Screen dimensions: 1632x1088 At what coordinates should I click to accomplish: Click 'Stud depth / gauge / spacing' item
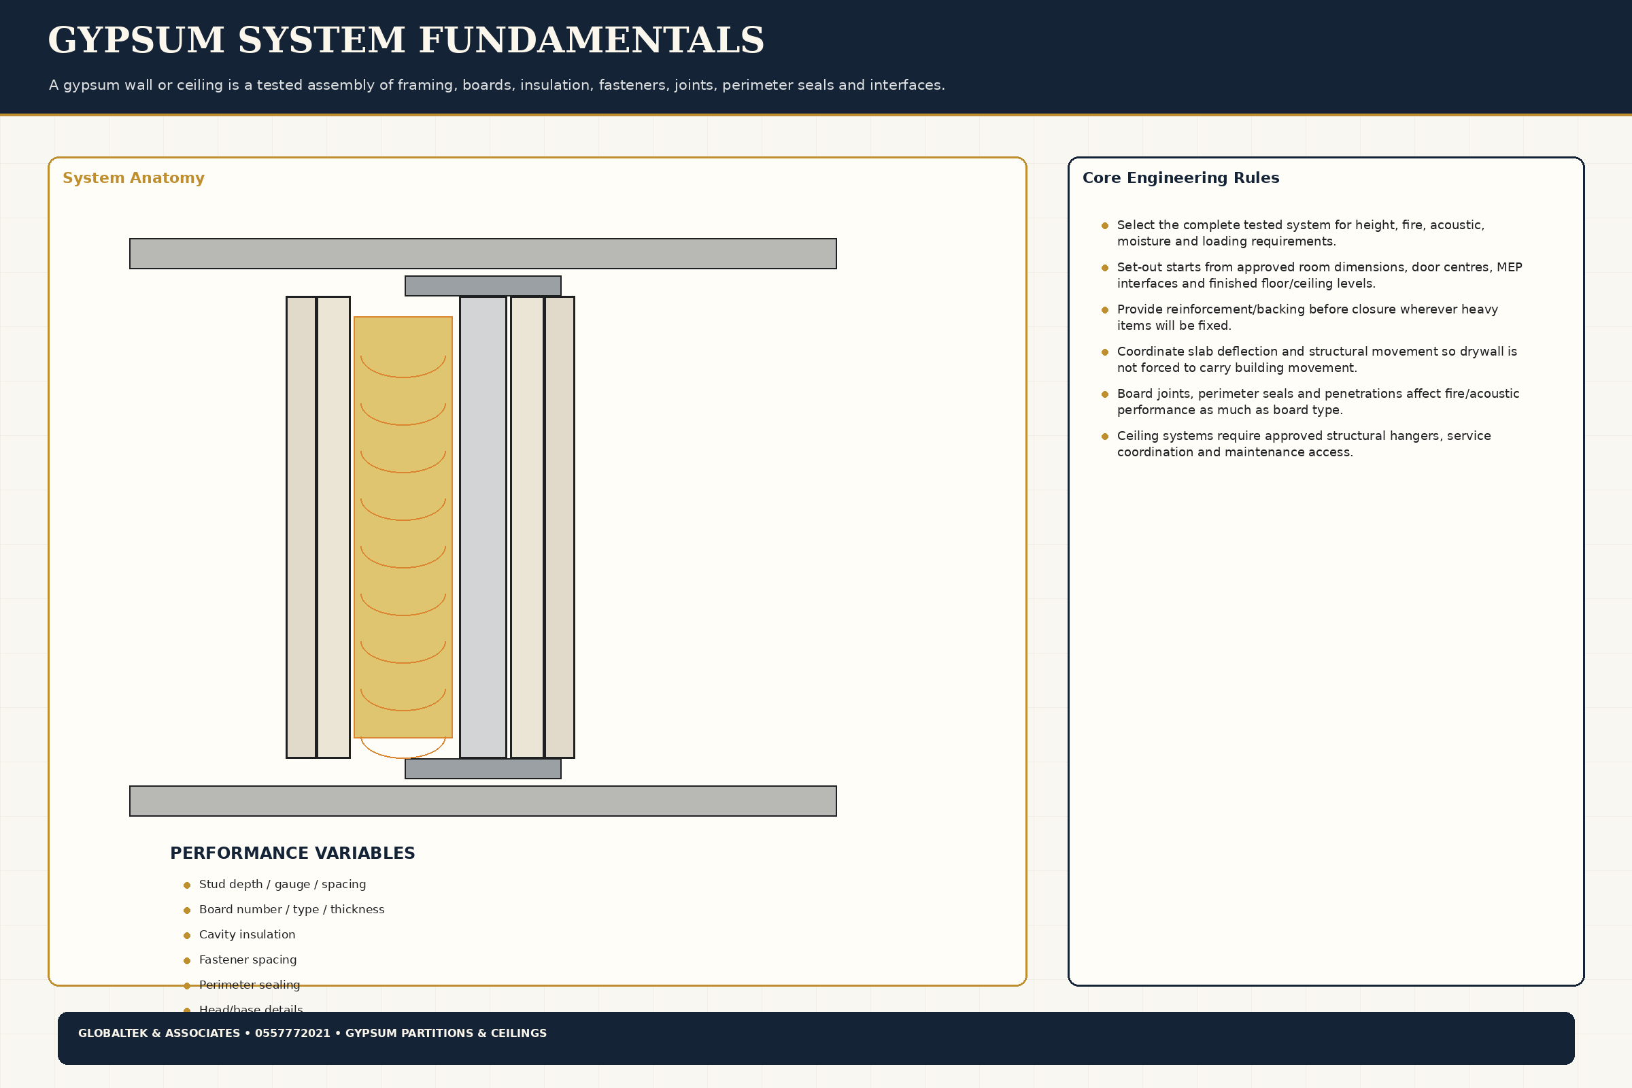point(282,884)
